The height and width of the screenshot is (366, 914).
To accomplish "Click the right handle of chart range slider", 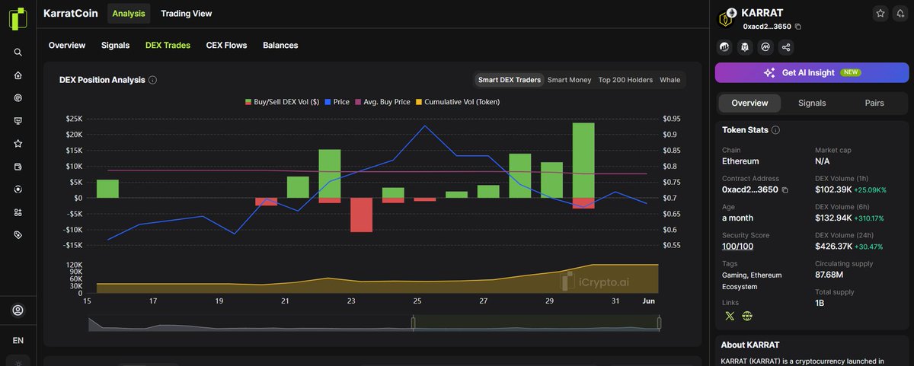I will pos(660,323).
